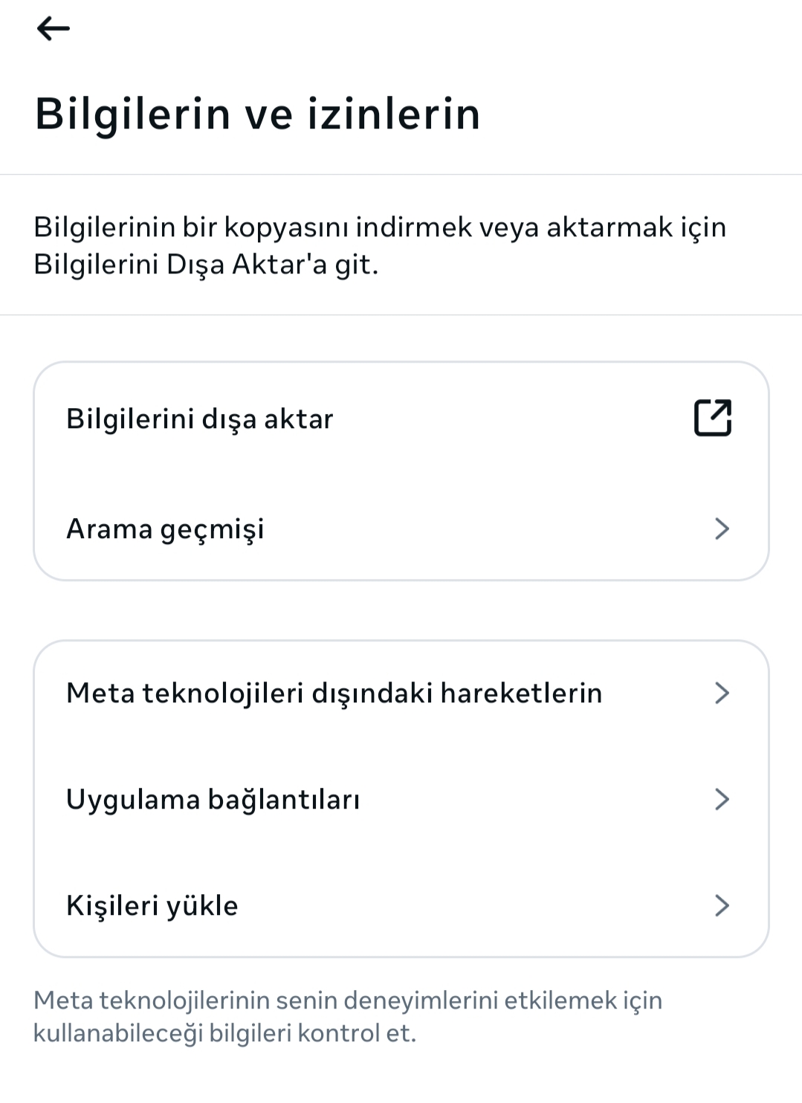
Task: Click footer text "kullanabileceği bilgileri kontrol et"
Action: pyautogui.click(x=224, y=1033)
